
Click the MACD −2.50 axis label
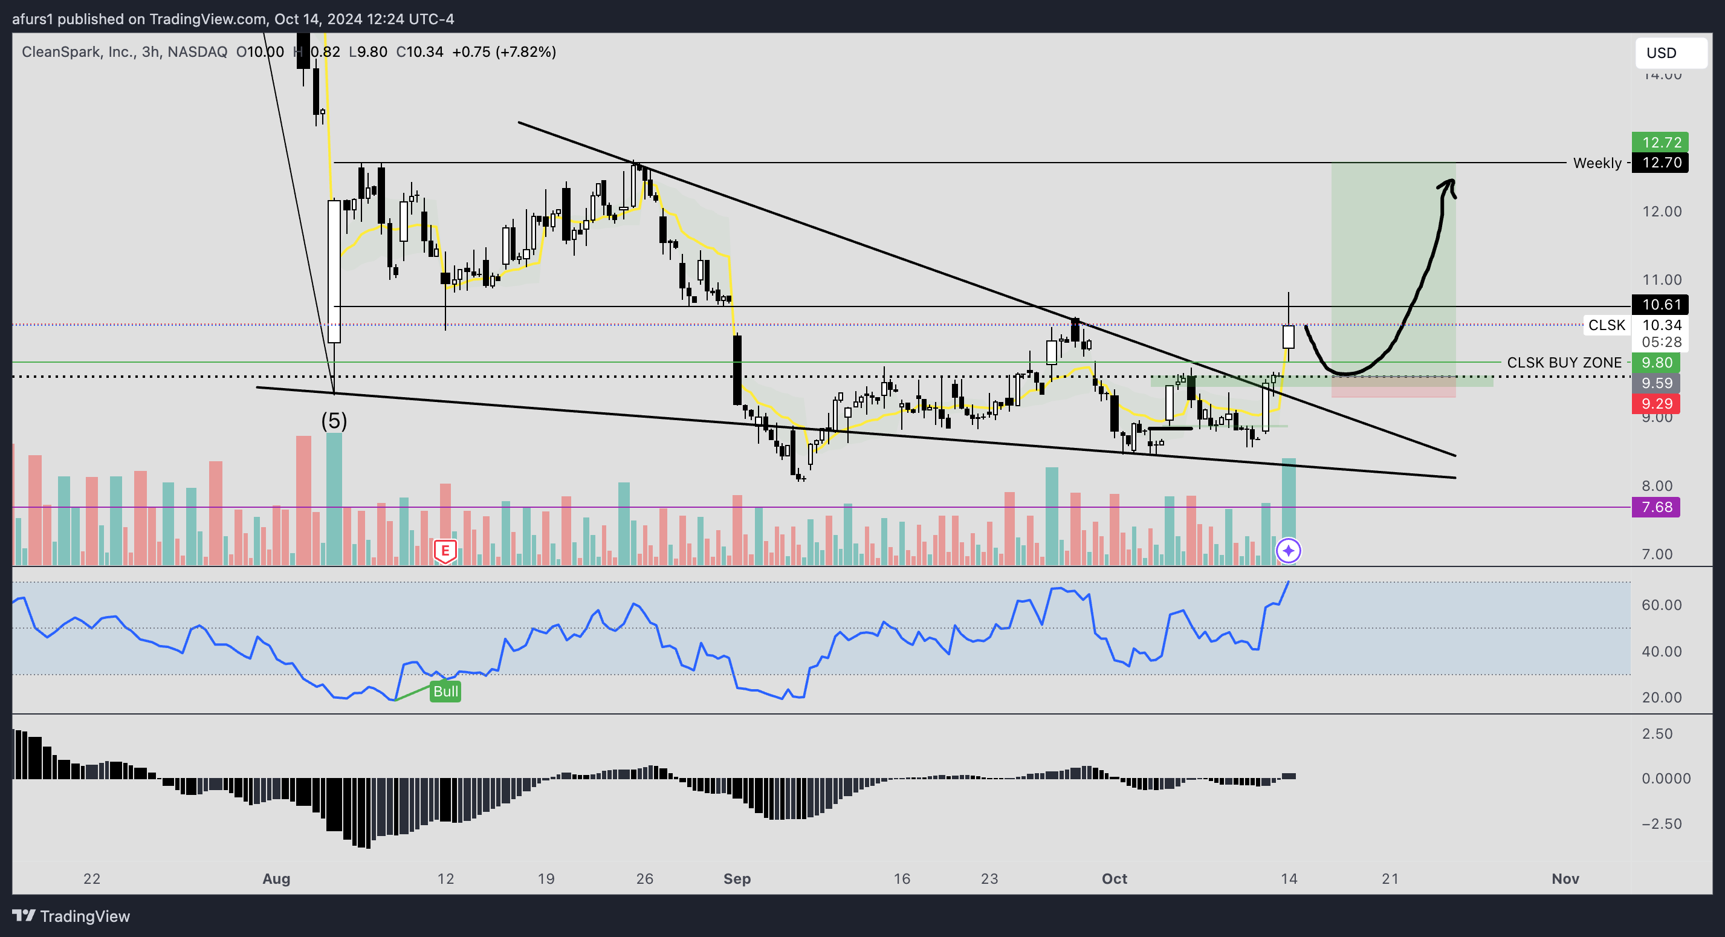coord(1662,824)
